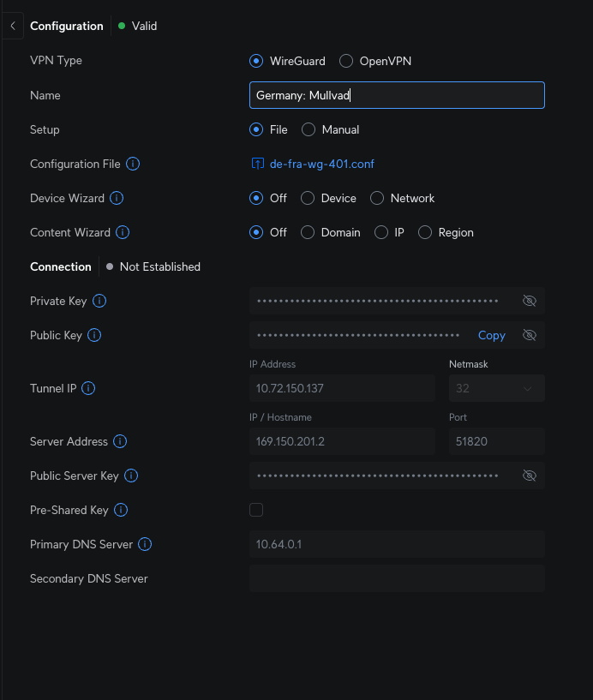Set Content Wizard to Region
This screenshot has height=700, width=593.
pos(425,232)
